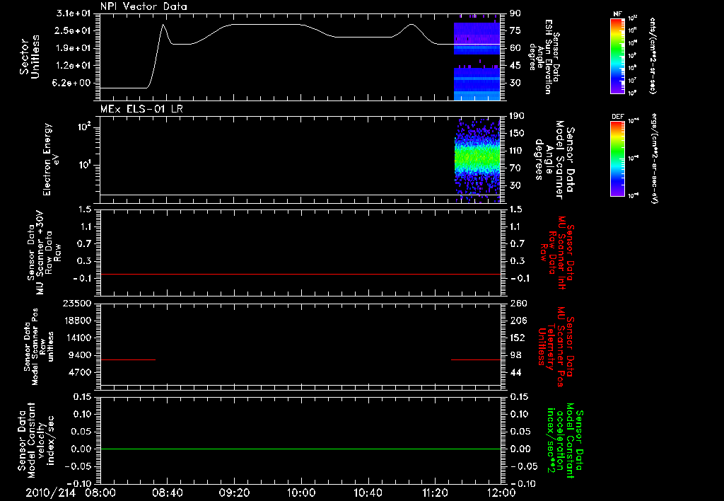Click the Electron Energy eV axis label

point(52,159)
